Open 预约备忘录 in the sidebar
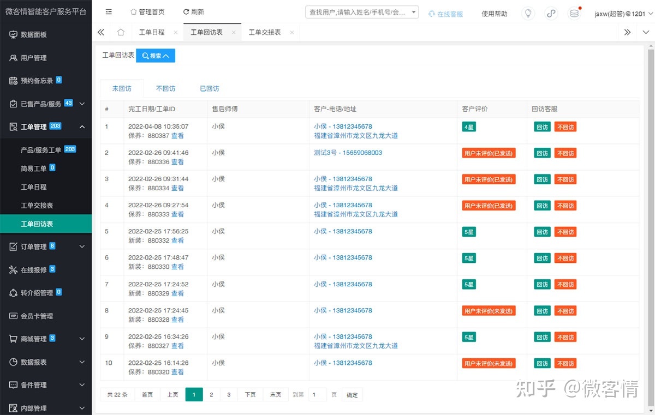This screenshot has height=415, width=655. coord(46,81)
